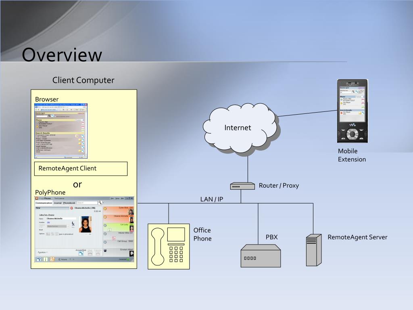Viewport: 413px width, 310px height.
Task: Click the Mobile Extension phone image
Action: click(353, 111)
